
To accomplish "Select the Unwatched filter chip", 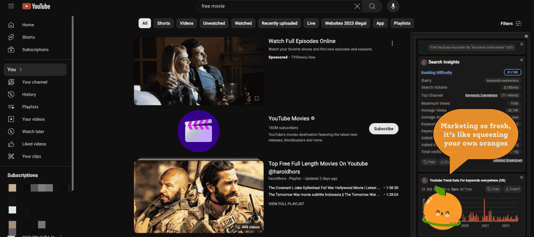I will 214,23.
